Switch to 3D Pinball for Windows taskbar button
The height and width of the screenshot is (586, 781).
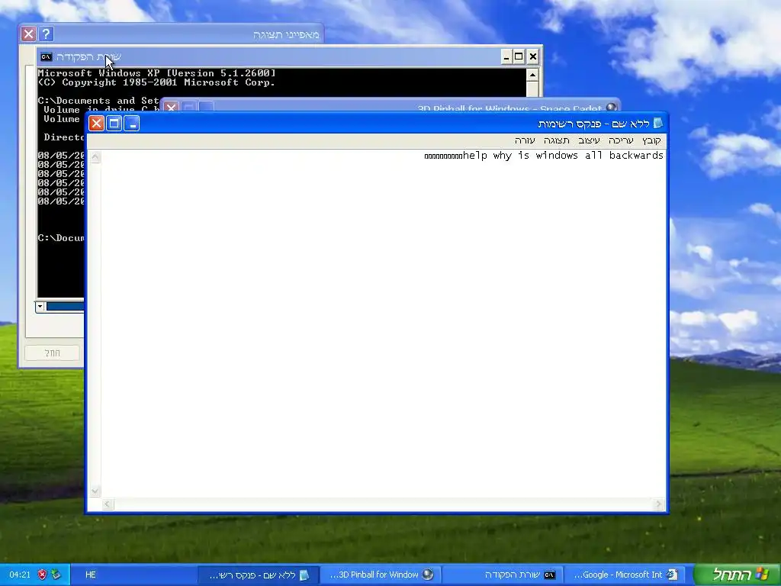[381, 575]
